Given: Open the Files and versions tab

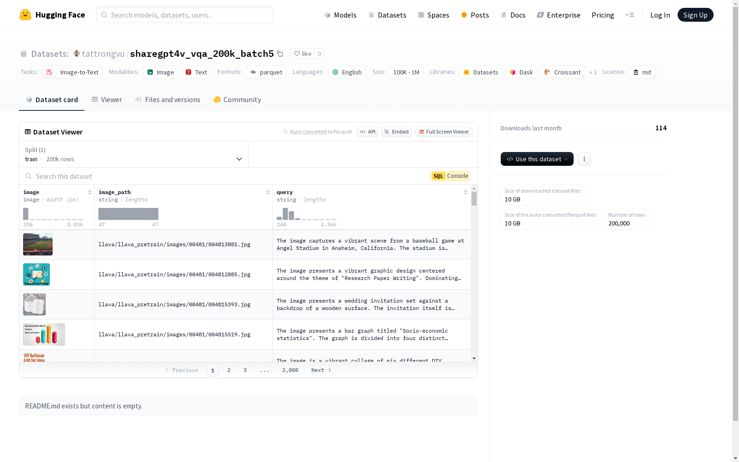Looking at the screenshot, I should [x=168, y=100].
